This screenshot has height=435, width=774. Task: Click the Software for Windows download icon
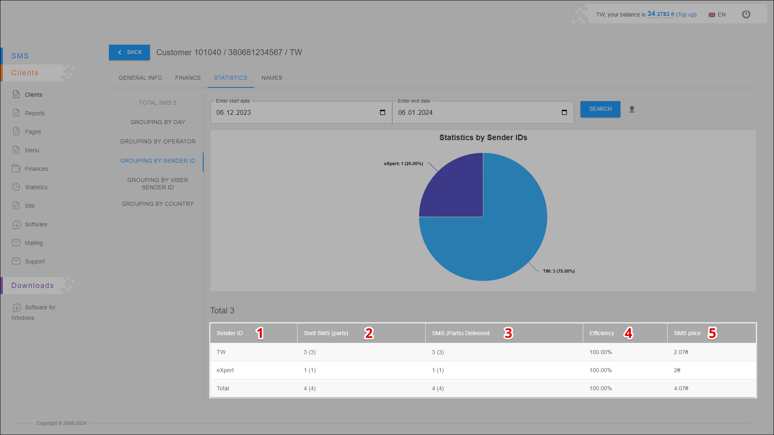click(x=17, y=307)
